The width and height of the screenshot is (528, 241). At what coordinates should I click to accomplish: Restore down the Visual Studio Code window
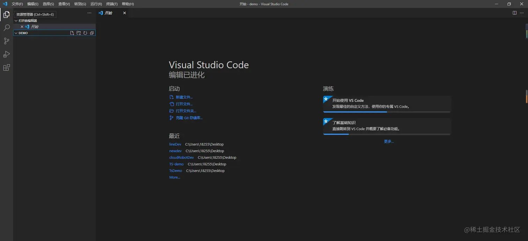[x=509, y=4]
